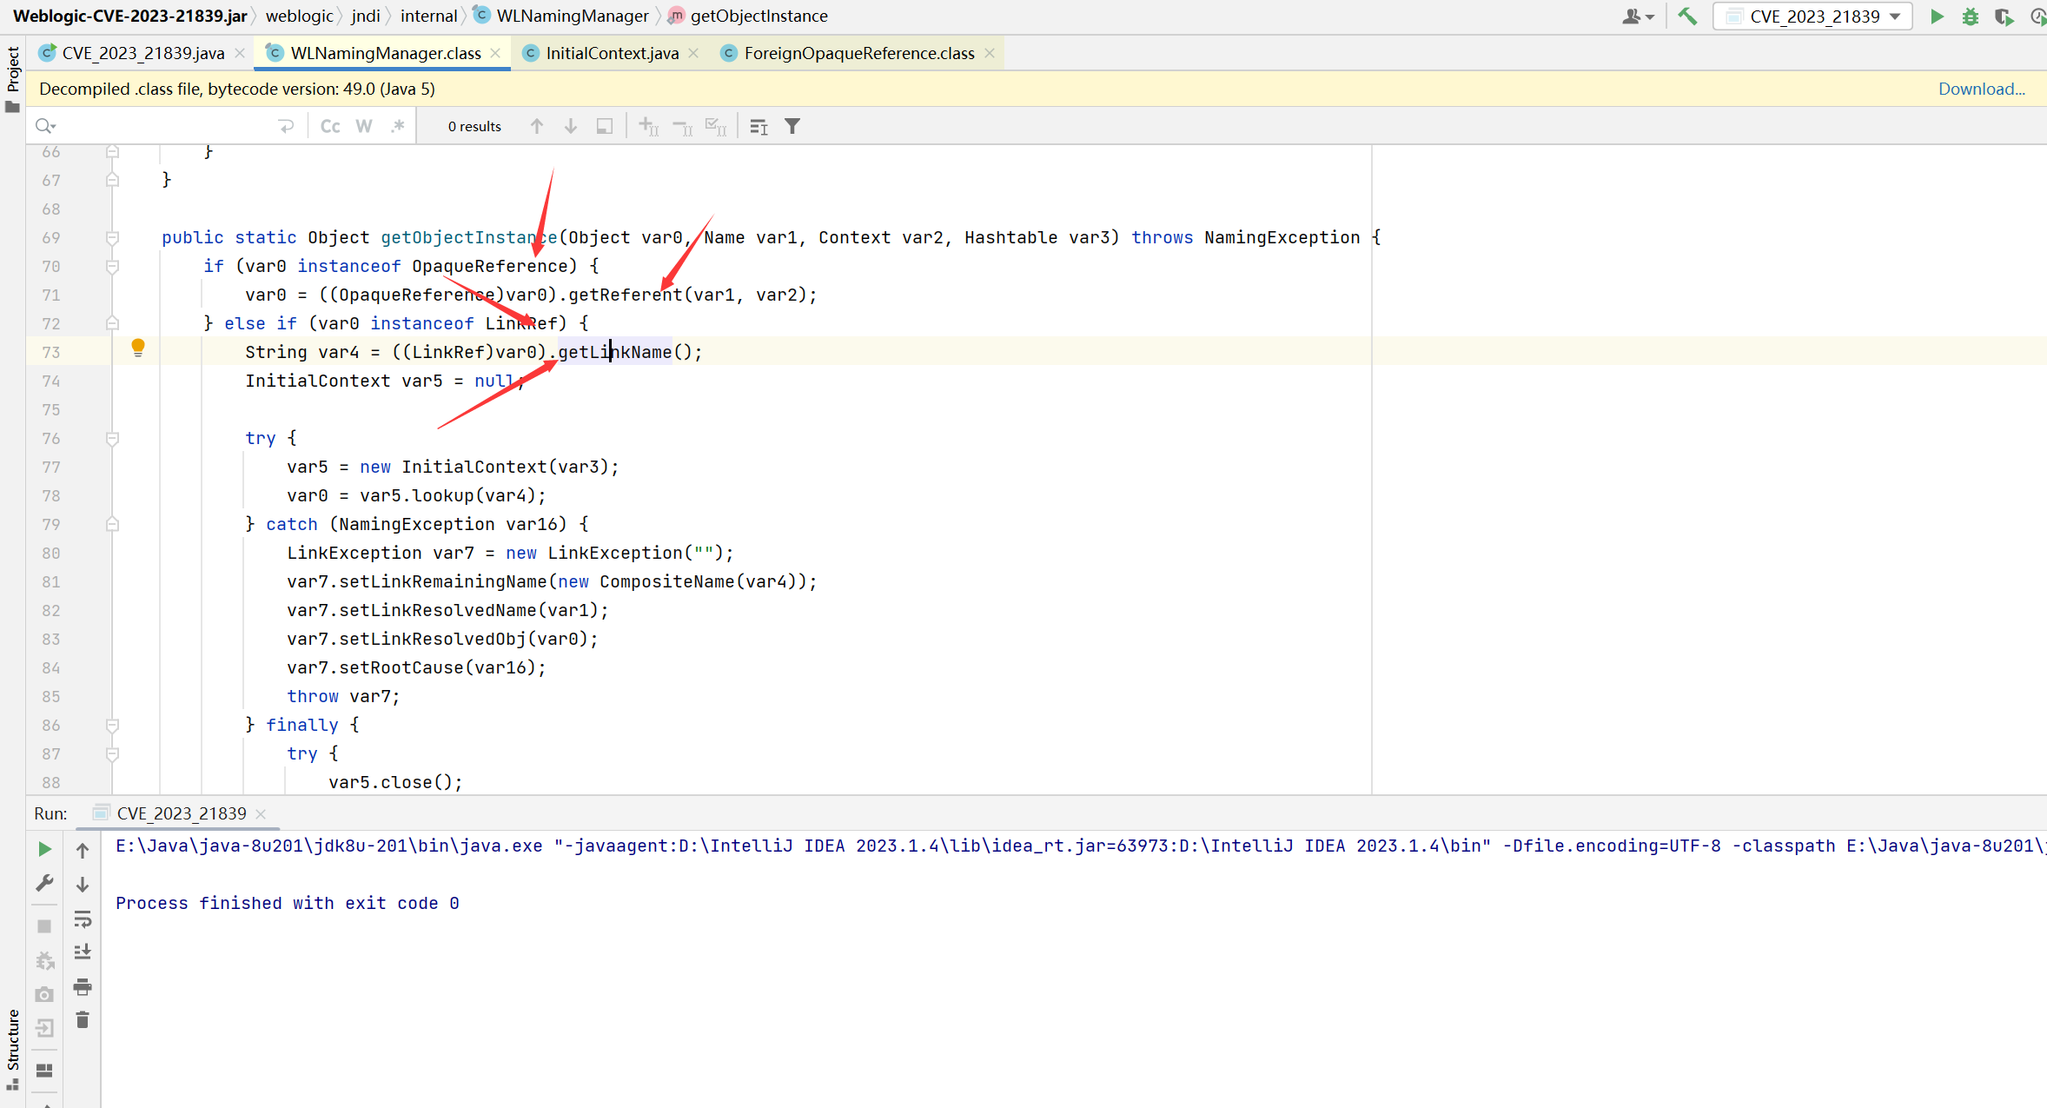Toggle scroll to end in console

coord(83,952)
